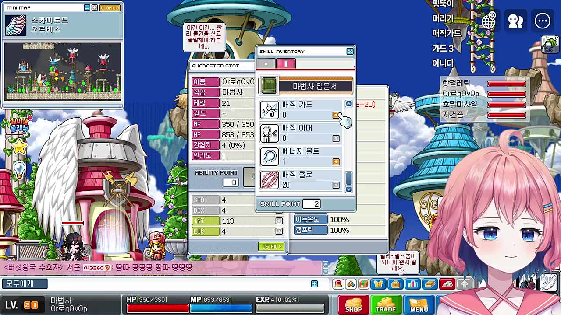Click the red siren quickbar icon
This screenshot has width=561, height=315.
tap(338, 284)
